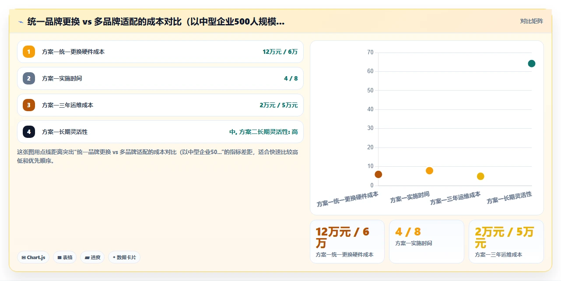Select the 方案一三年运维成本 list row
The height and width of the screenshot is (281, 561).
click(x=160, y=105)
